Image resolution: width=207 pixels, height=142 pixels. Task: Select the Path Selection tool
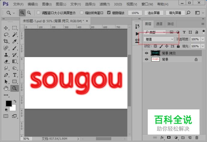pos(6,82)
